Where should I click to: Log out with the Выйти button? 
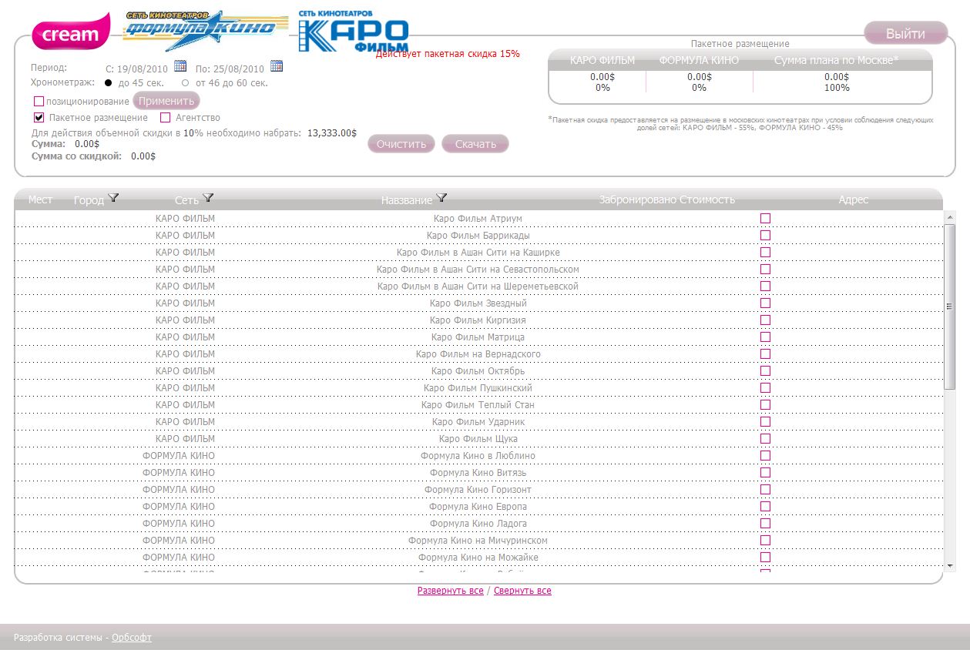[x=905, y=34]
